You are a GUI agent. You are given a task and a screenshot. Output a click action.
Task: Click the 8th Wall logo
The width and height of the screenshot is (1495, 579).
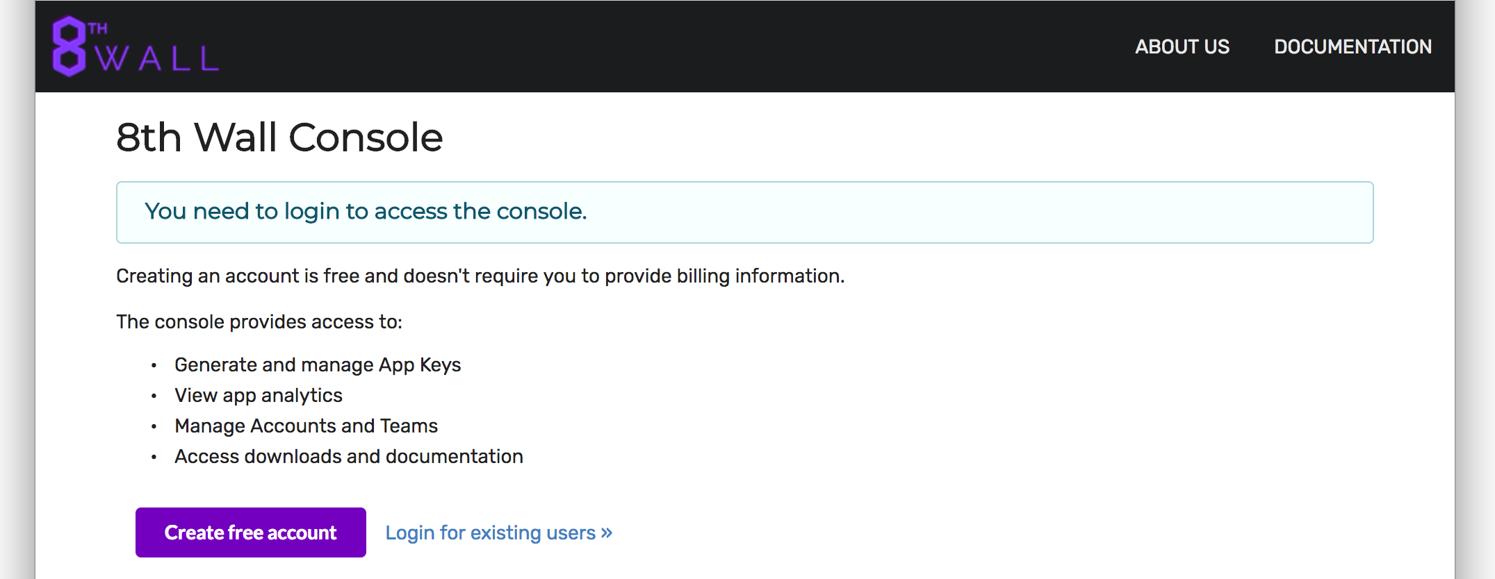(x=136, y=47)
